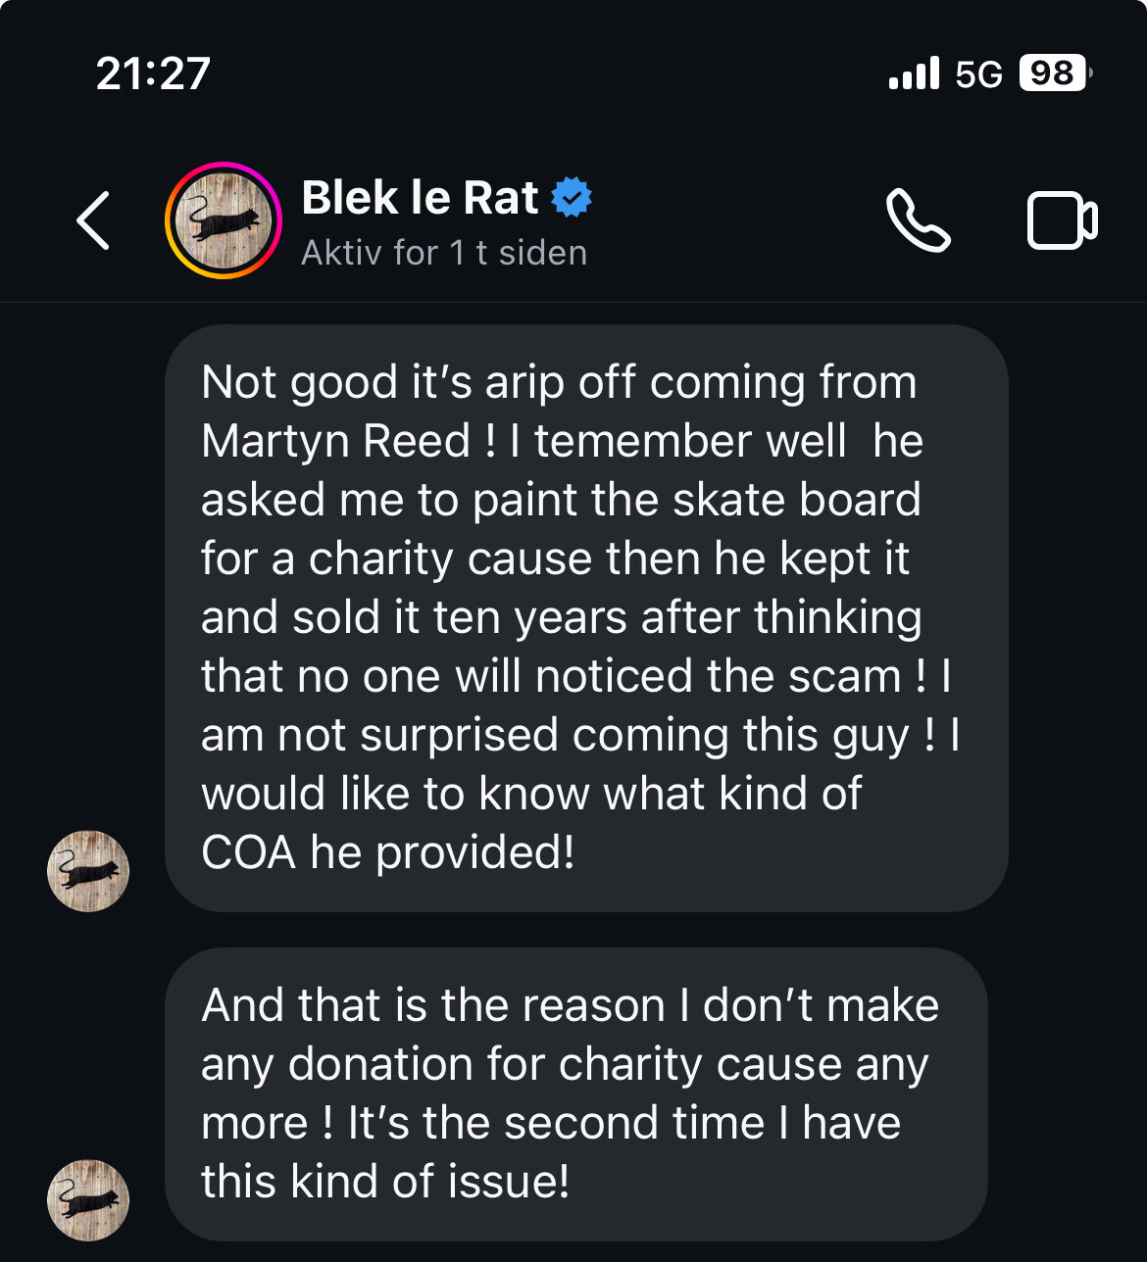1147x1262 pixels.
Task: Select the message starting 'Not good it's arip off'
Action: click(586, 618)
